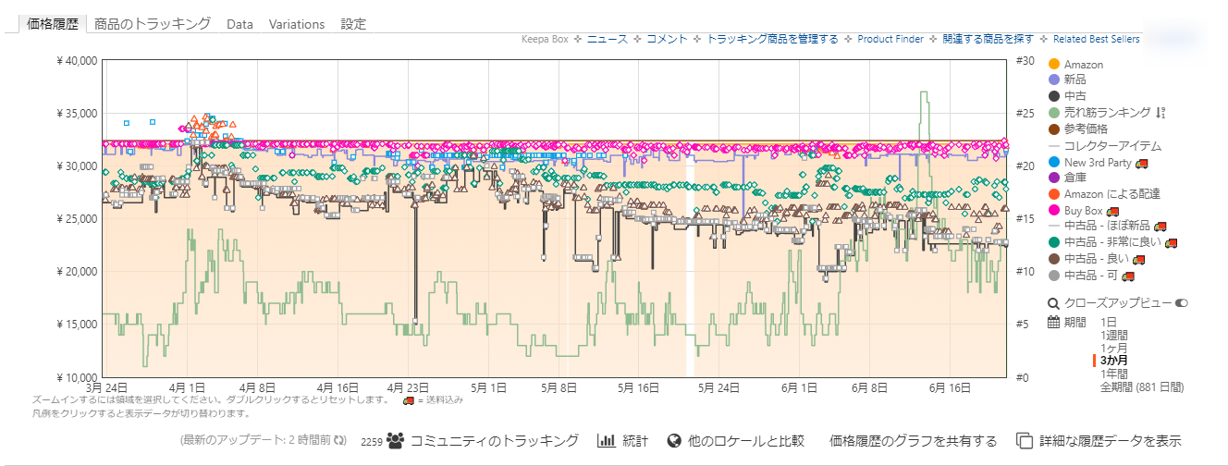The image size is (1228, 466).
Task: Click the calendar icon next to 期間
Action: click(1053, 322)
